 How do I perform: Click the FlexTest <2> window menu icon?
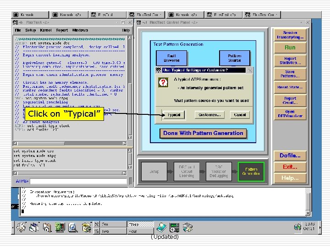coord(15,22)
